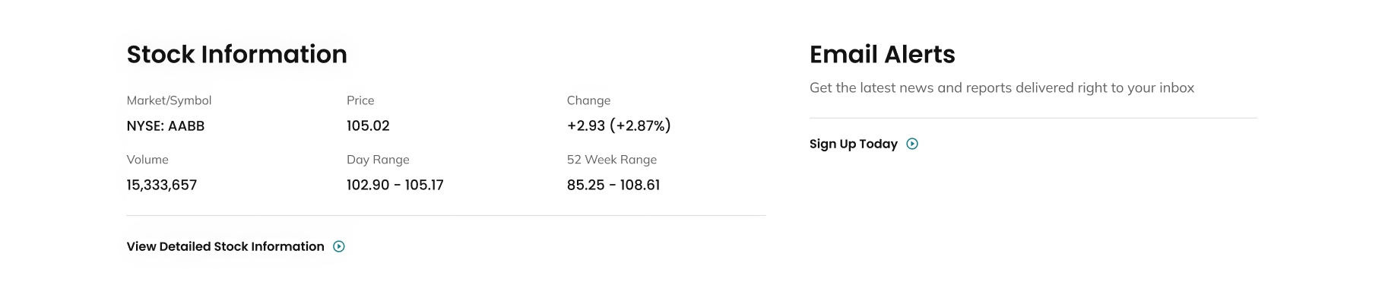Select the 102.90 - 105.17 day range value
The image size is (1385, 295).
pyautogui.click(x=395, y=185)
